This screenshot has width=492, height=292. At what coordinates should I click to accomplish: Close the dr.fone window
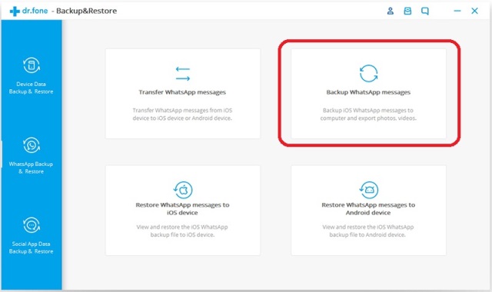point(474,11)
